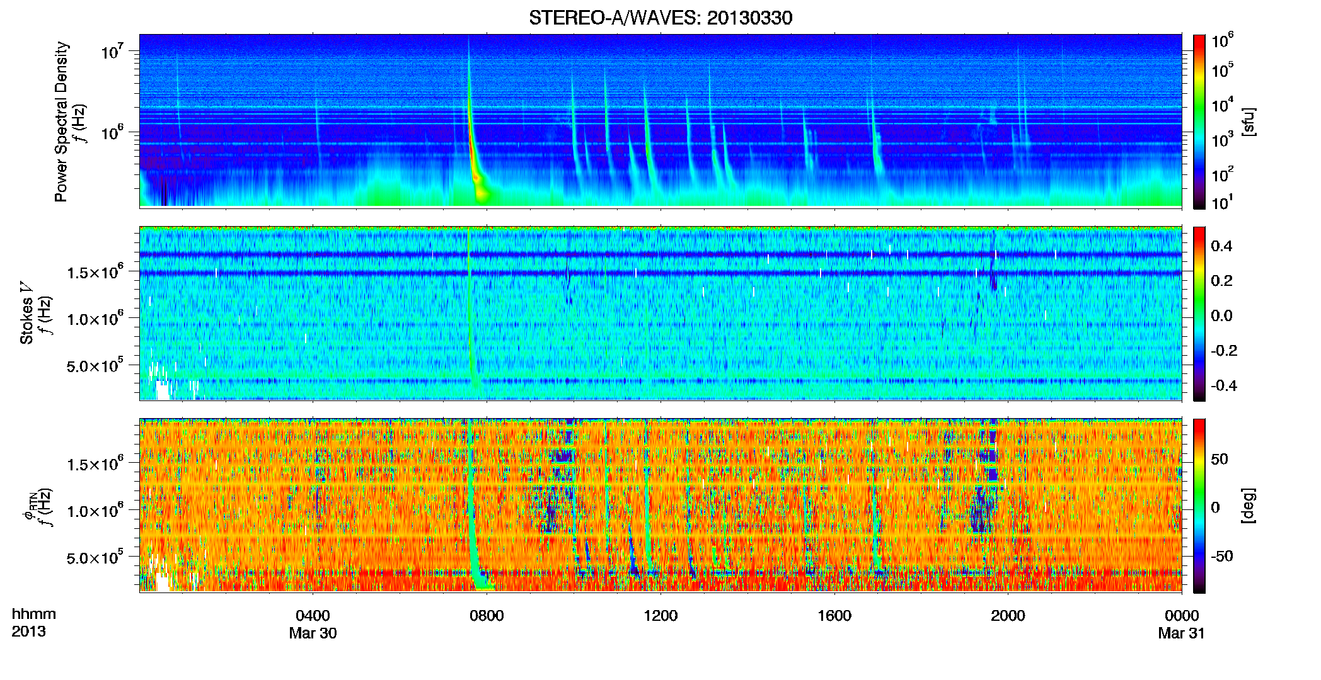Click the Stokes V color bar
This screenshot has width=1321, height=680.
[1199, 314]
